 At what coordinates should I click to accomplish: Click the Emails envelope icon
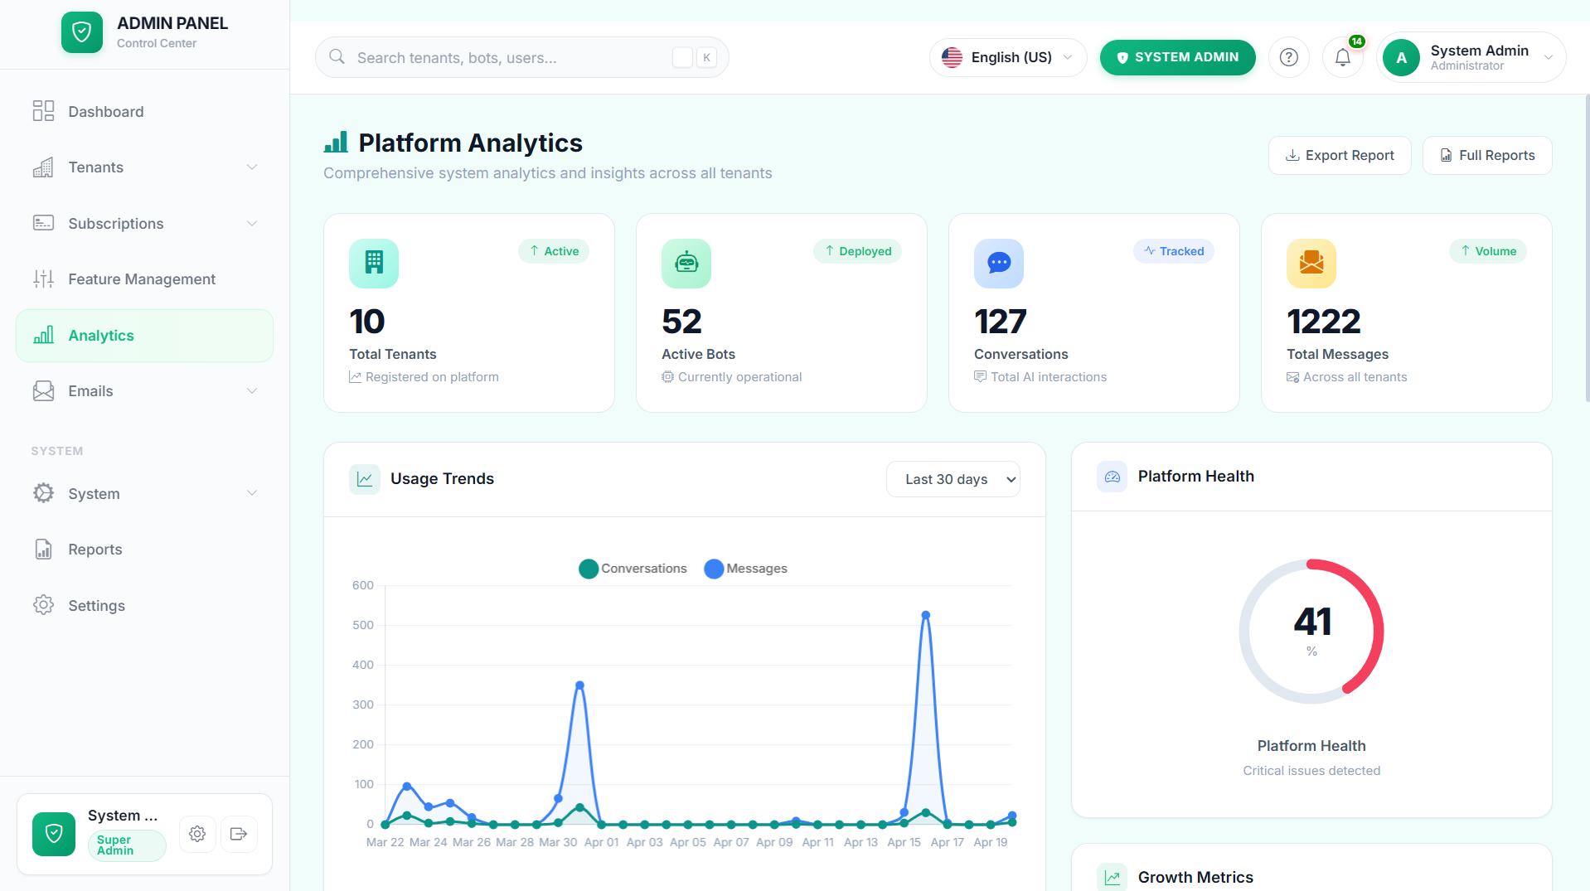tap(43, 391)
